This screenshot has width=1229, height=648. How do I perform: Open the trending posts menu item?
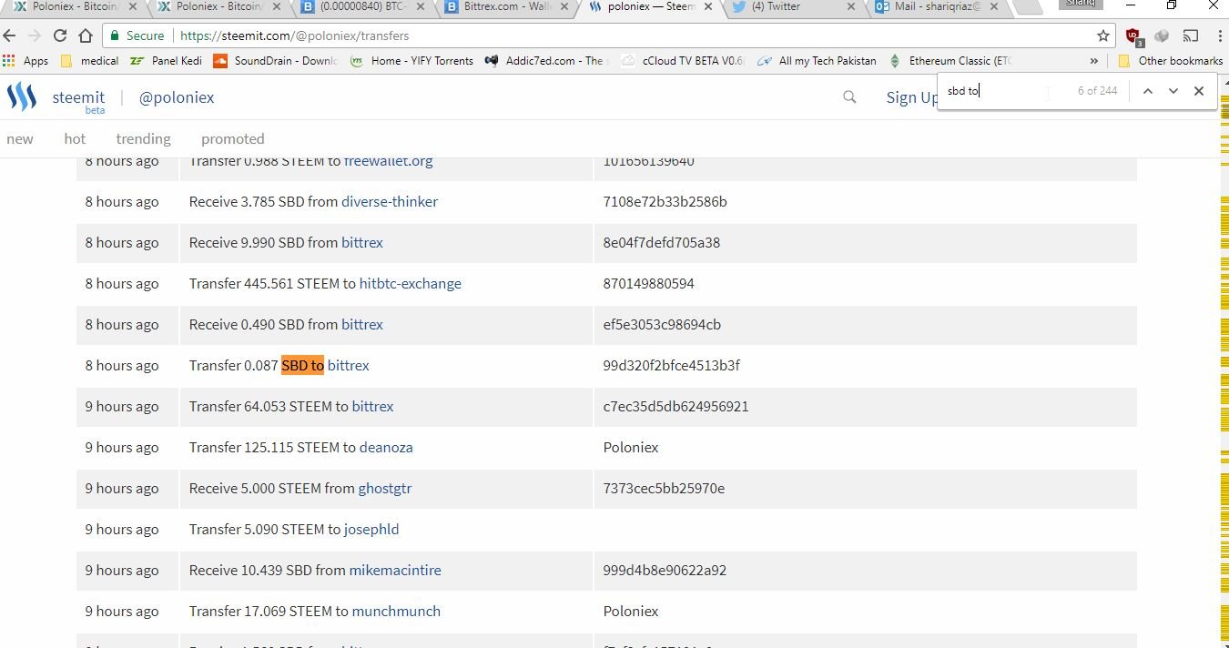pos(143,139)
